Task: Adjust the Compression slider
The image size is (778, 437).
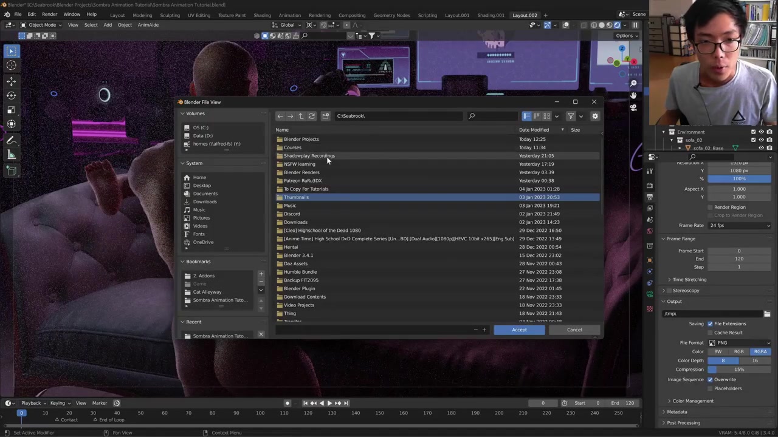Action: pyautogui.click(x=738, y=370)
